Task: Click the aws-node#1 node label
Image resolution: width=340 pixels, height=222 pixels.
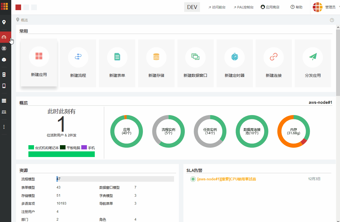Action: 320,102
